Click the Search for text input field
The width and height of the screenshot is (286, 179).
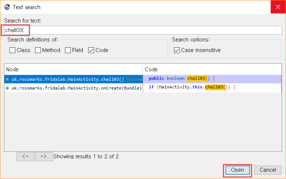(143, 30)
